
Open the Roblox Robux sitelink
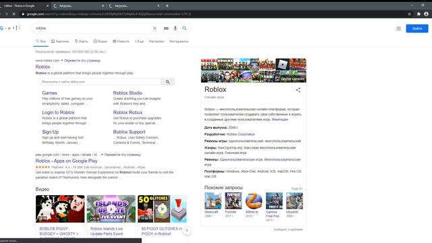(x=128, y=113)
